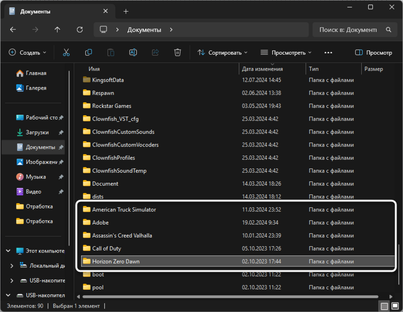
Task: Select the ClownfishCustomVocoders folder
Action: 238,145
